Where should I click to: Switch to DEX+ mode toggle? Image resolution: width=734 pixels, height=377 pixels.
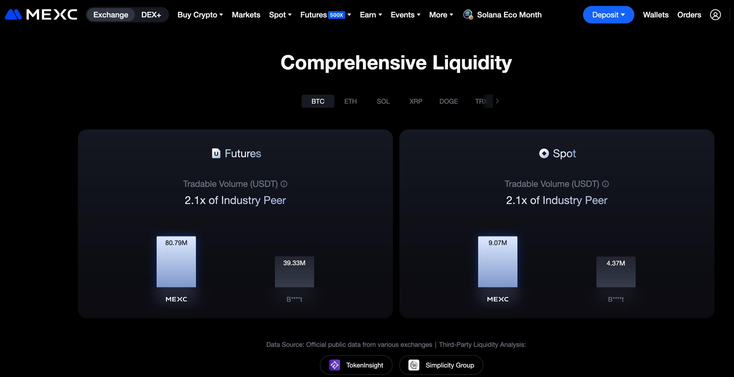click(x=151, y=15)
